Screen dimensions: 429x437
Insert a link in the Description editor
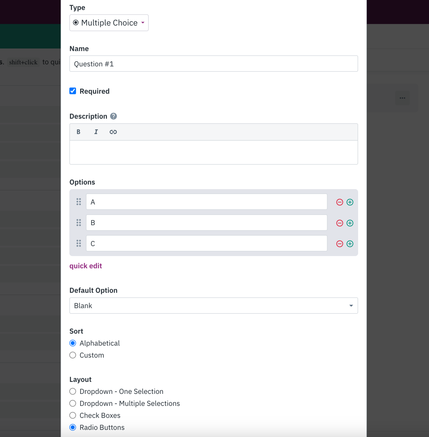(x=113, y=132)
